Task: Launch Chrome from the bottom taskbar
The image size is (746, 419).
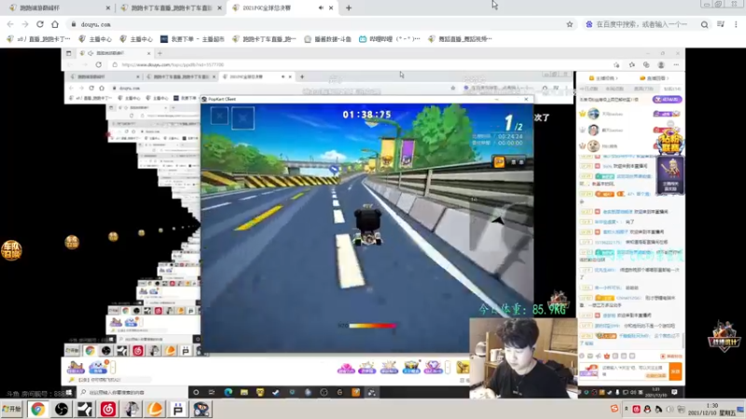Action: coord(37,409)
